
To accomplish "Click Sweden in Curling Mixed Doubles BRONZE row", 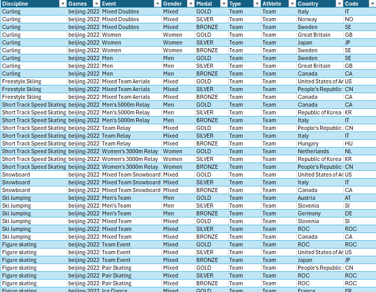I will (x=320, y=27).
